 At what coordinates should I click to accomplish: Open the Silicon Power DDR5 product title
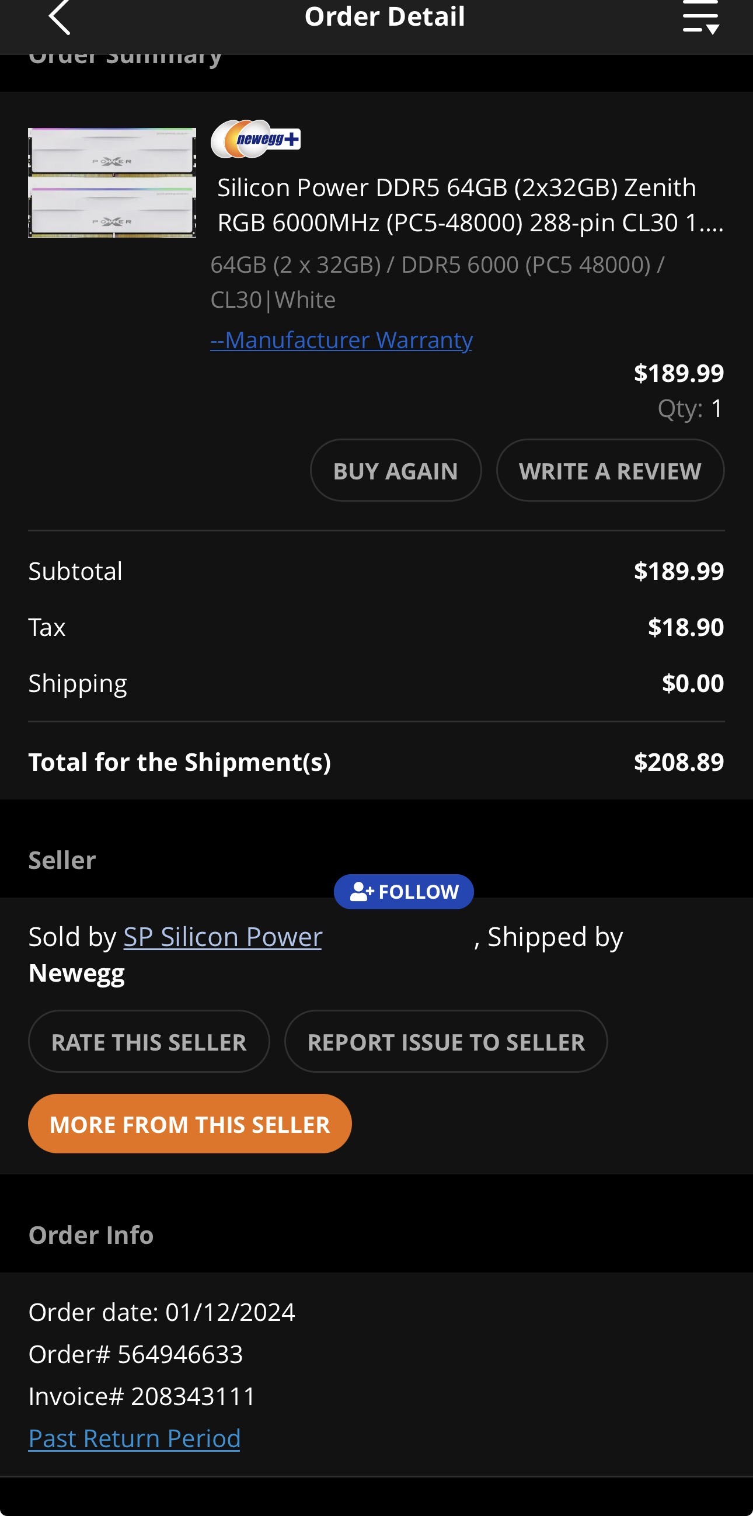(x=469, y=205)
